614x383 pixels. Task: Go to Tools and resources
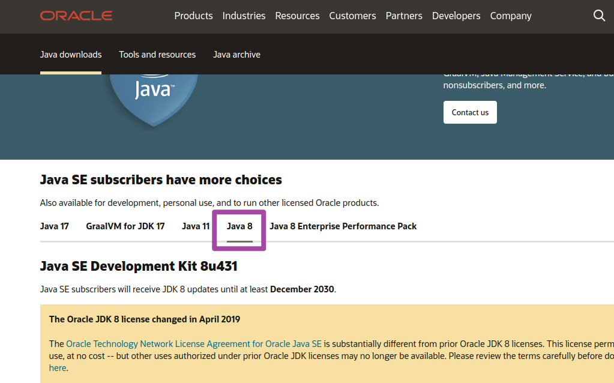pyautogui.click(x=157, y=55)
